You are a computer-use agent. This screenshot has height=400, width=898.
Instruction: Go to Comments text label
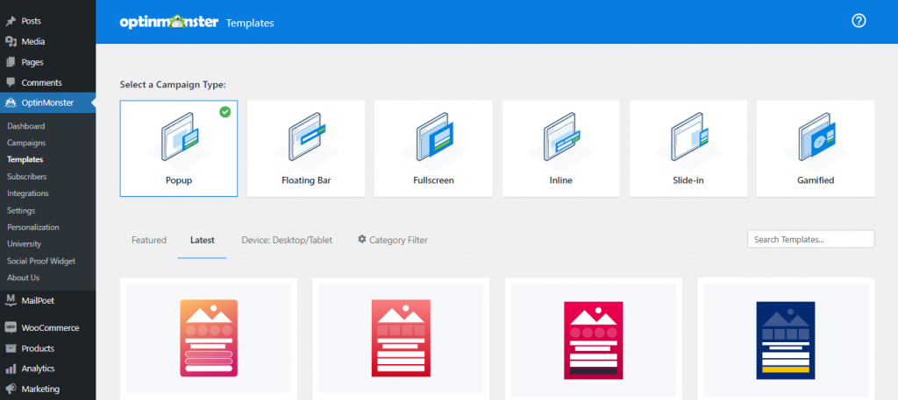42,83
